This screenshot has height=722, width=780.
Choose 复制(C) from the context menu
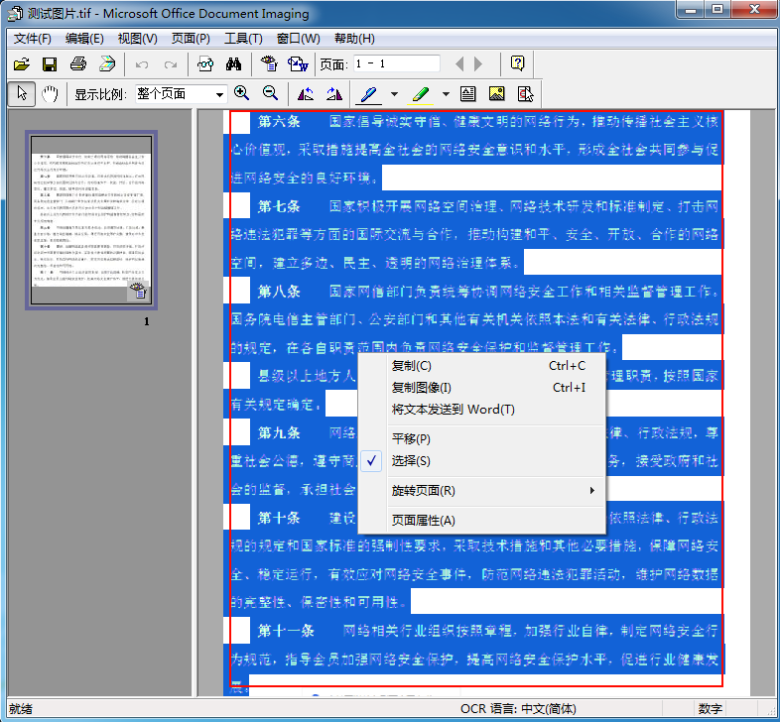tap(412, 366)
